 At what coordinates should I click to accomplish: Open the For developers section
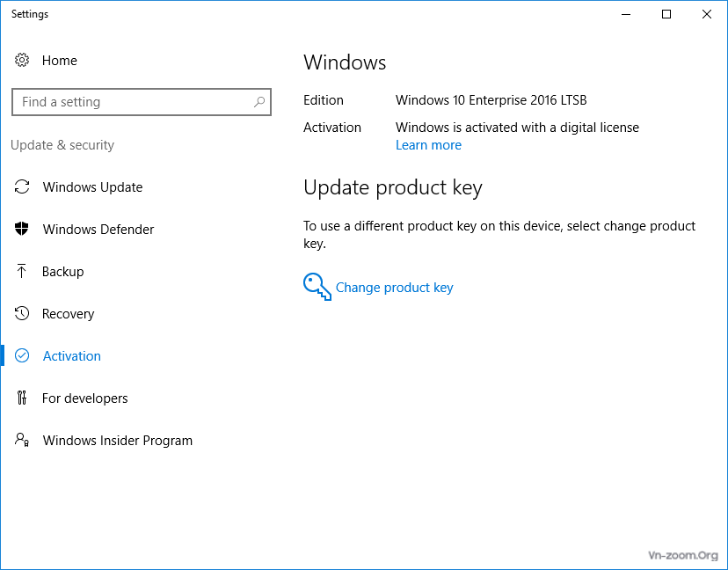(84, 398)
